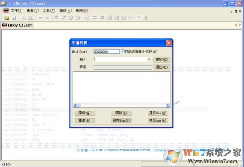Click the 退出(C) button

click(162, 67)
